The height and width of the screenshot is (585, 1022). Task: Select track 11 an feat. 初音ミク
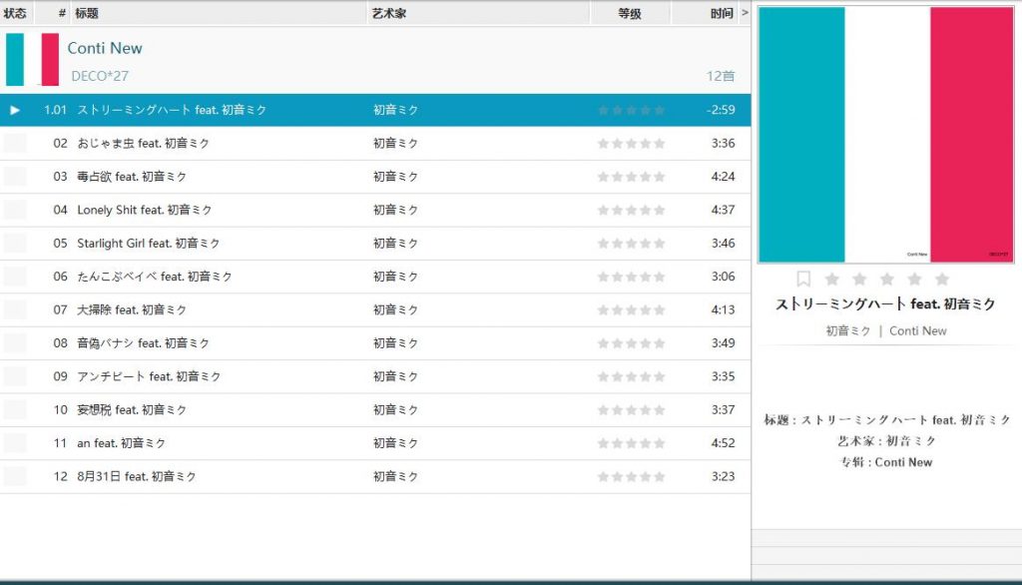pos(375,443)
